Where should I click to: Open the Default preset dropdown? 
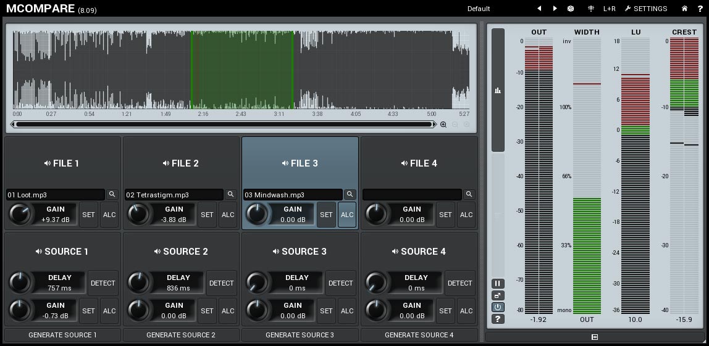[x=479, y=9]
